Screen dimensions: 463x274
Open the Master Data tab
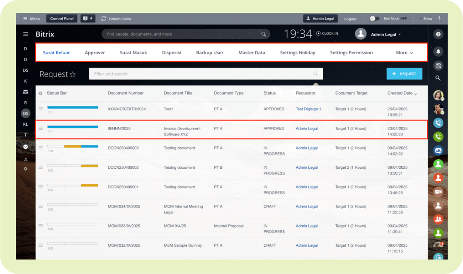click(252, 53)
